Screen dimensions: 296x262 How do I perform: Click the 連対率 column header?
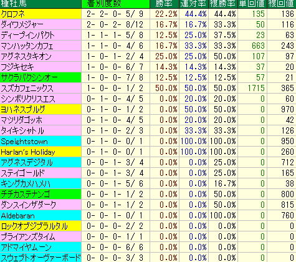tap(193, 4)
